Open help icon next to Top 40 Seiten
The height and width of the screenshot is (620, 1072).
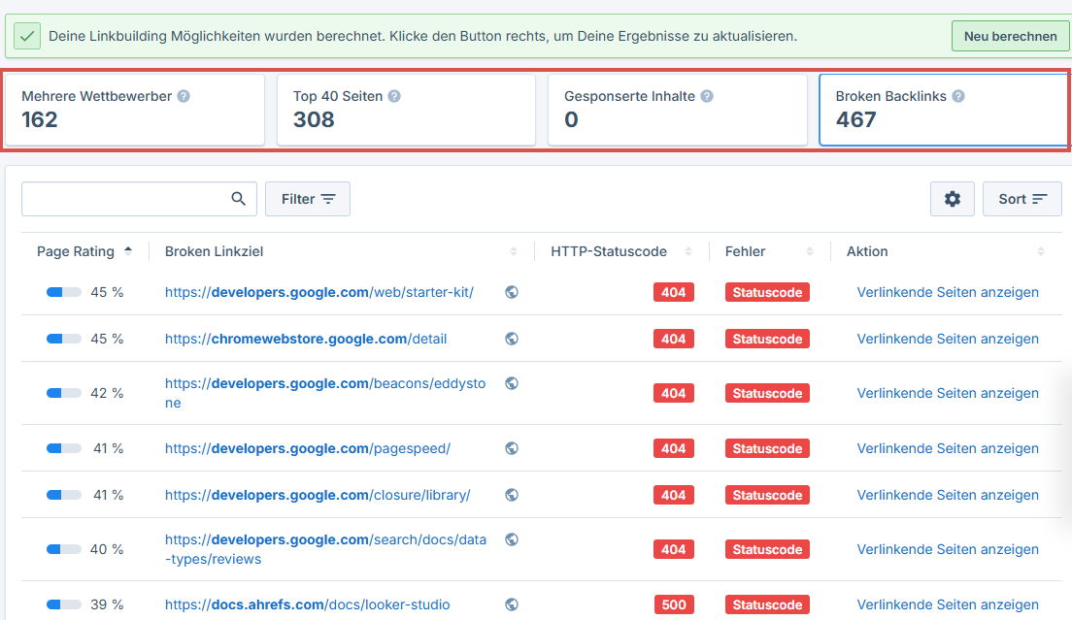(394, 96)
